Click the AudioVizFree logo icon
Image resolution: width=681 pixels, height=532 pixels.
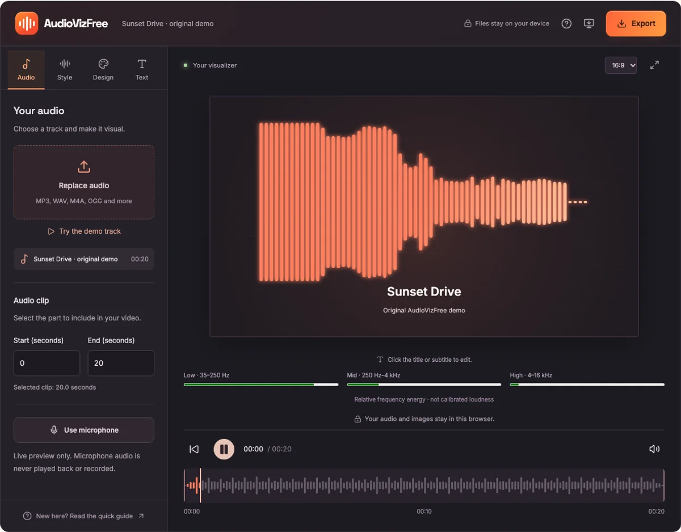(27, 23)
